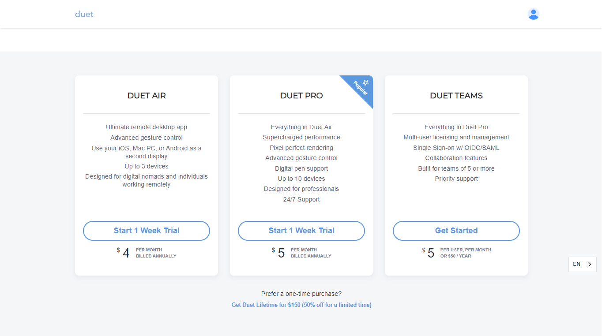Click 'Prefer a one-time purchase?' text
The image size is (602, 336).
[301, 294]
